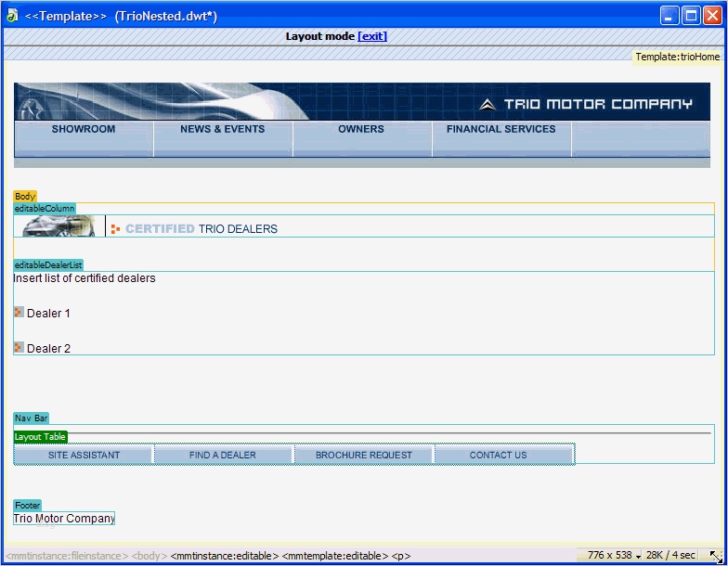Select the Body region tab
Image resolution: width=728 pixels, height=566 pixels.
(x=25, y=197)
